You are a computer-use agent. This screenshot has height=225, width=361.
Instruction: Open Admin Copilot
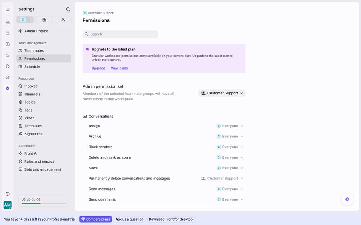[x=44, y=31]
